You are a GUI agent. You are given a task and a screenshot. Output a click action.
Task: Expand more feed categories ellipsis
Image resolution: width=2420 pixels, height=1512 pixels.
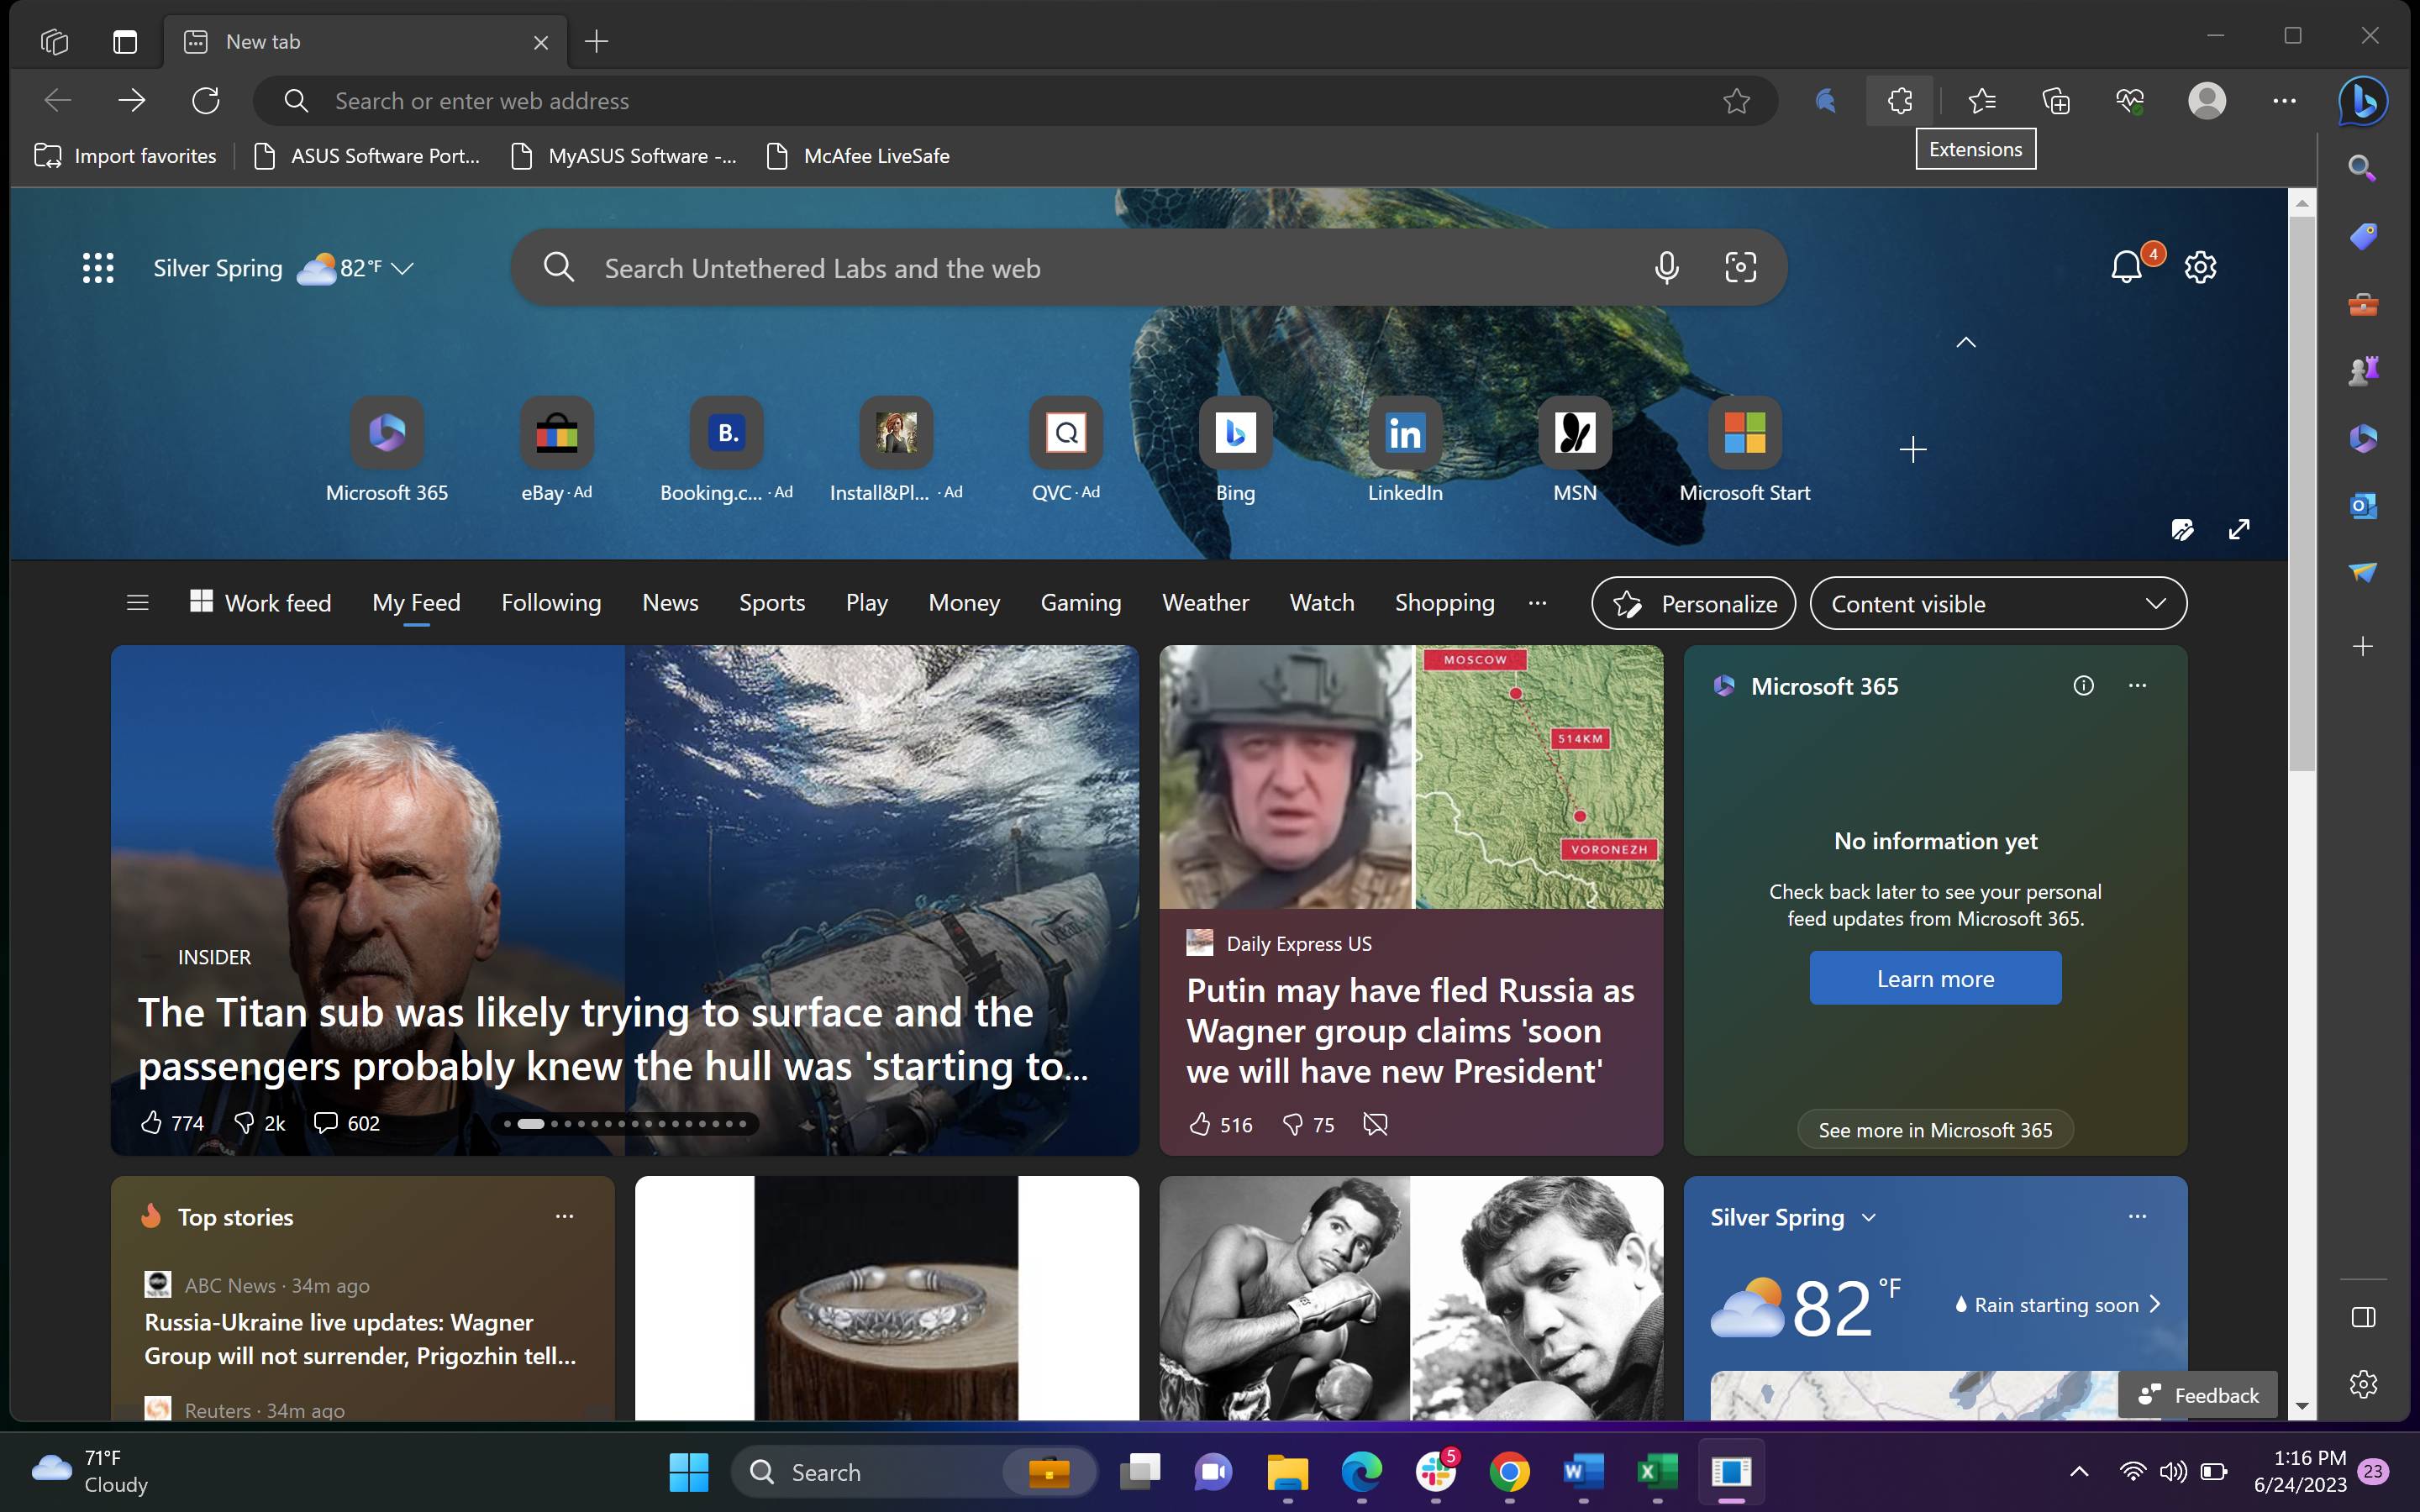(1537, 602)
